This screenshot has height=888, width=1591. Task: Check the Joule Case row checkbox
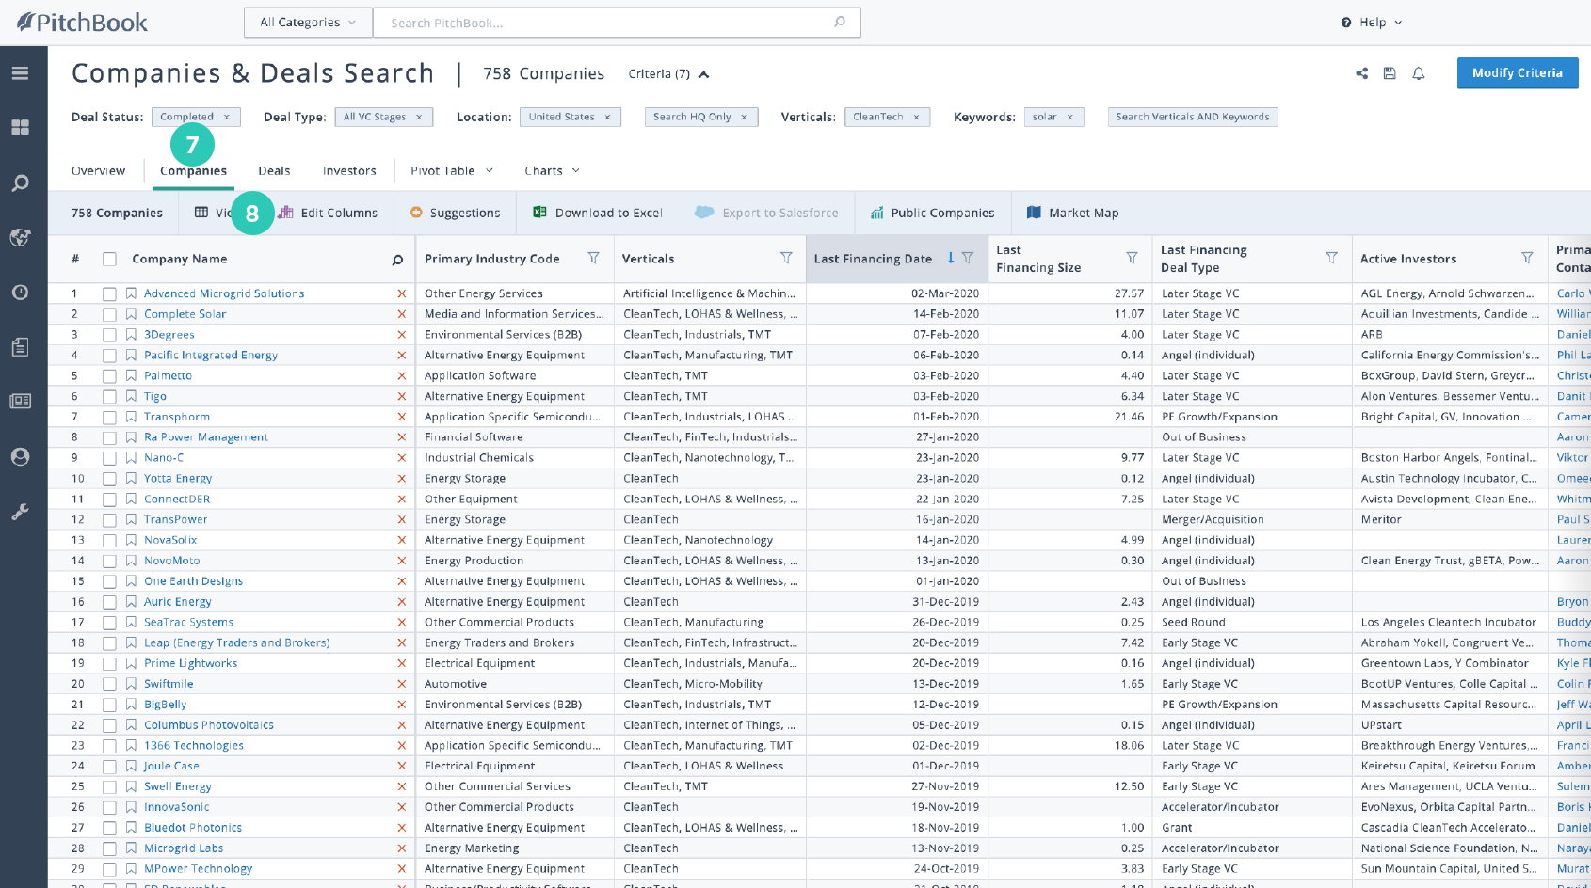coord(109,767)
